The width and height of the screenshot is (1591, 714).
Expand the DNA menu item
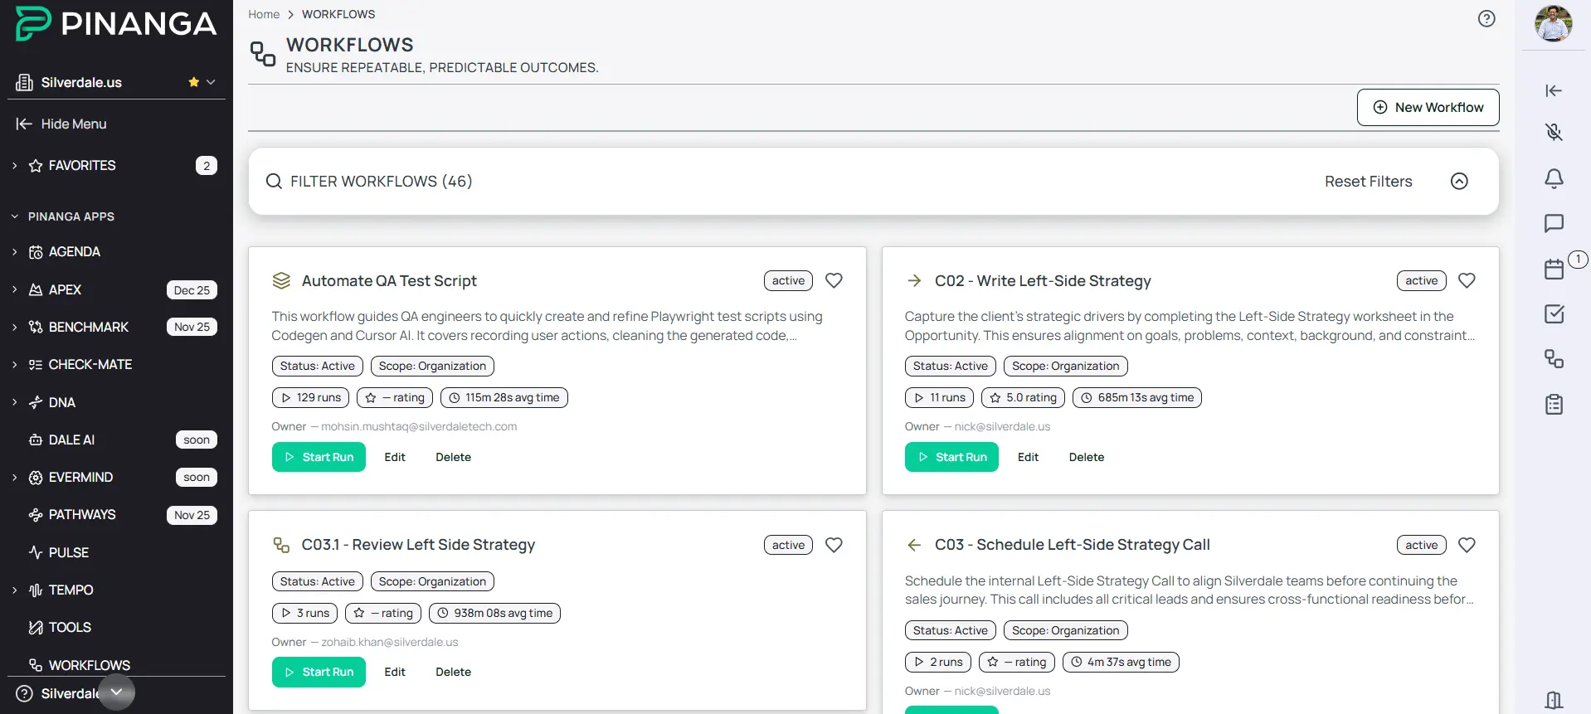[14, 402]
